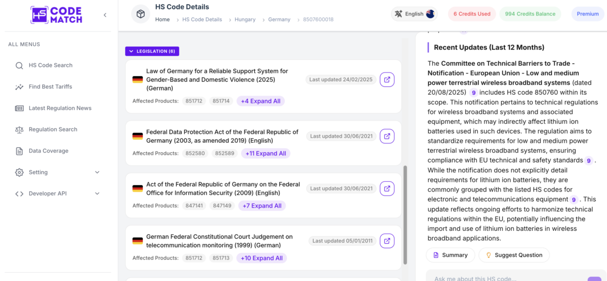The width and height of the screenshot is (607, 281).
Task: Click German flag on Information Security Act card
Action: tap(137, 188)
